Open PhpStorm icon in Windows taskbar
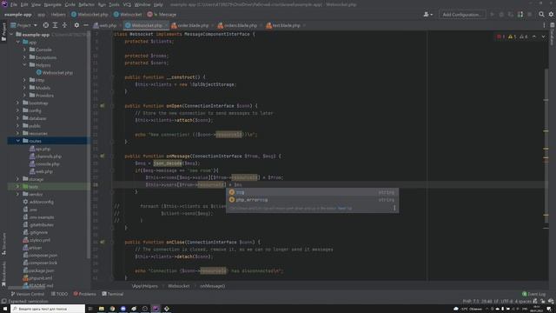The image size is (556, 313). [x=156, y=309]
